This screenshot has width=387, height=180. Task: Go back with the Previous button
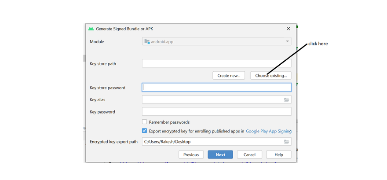(191, 154)
